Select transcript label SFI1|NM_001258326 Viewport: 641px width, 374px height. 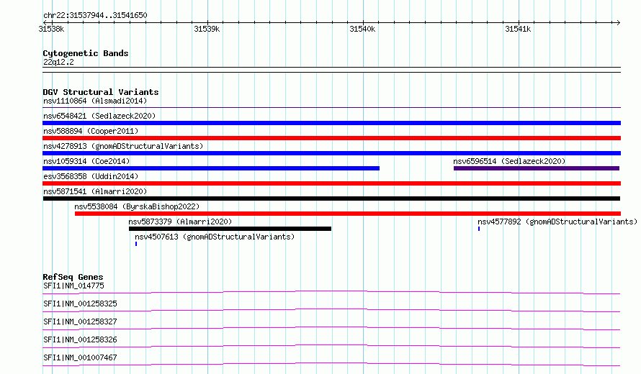click(80, 339)
